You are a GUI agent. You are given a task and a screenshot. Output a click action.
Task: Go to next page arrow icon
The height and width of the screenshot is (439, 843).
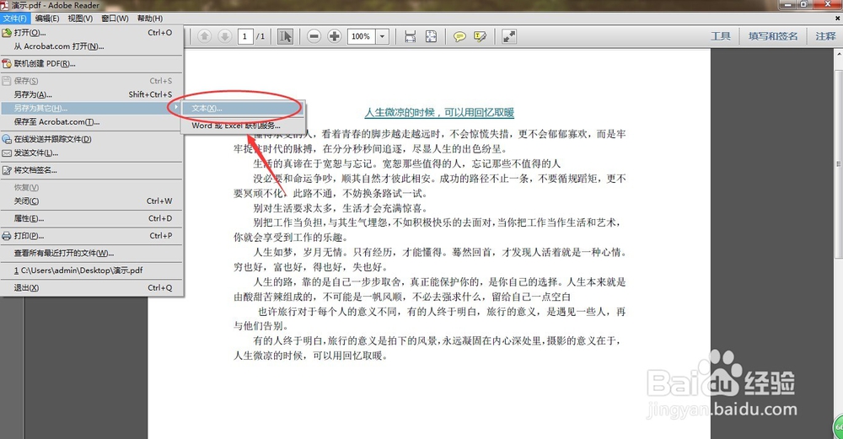pyautogui.click(x=225, y=36)
